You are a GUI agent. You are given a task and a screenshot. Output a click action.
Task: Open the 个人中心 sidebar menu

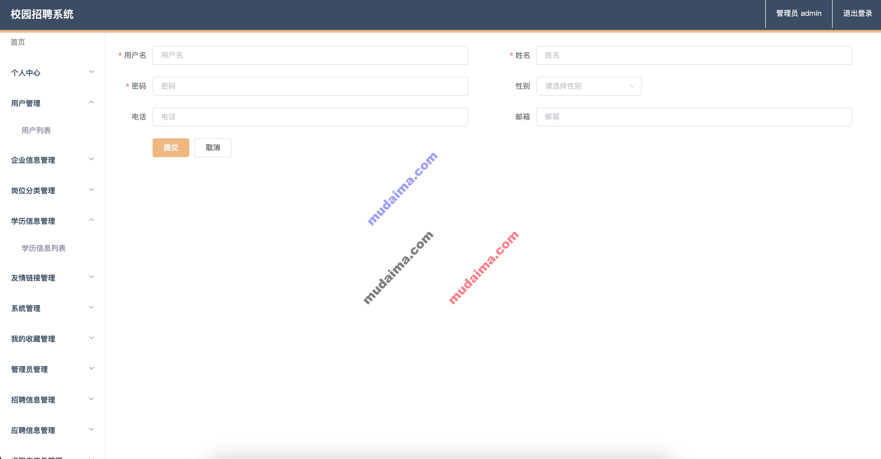[x=26, y=73]
